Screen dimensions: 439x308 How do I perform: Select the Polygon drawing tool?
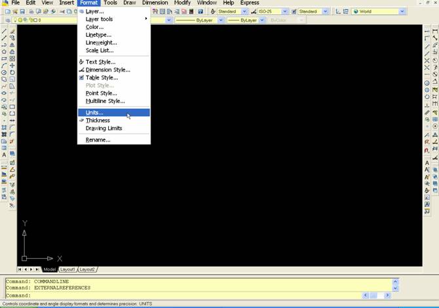(4, 52)
